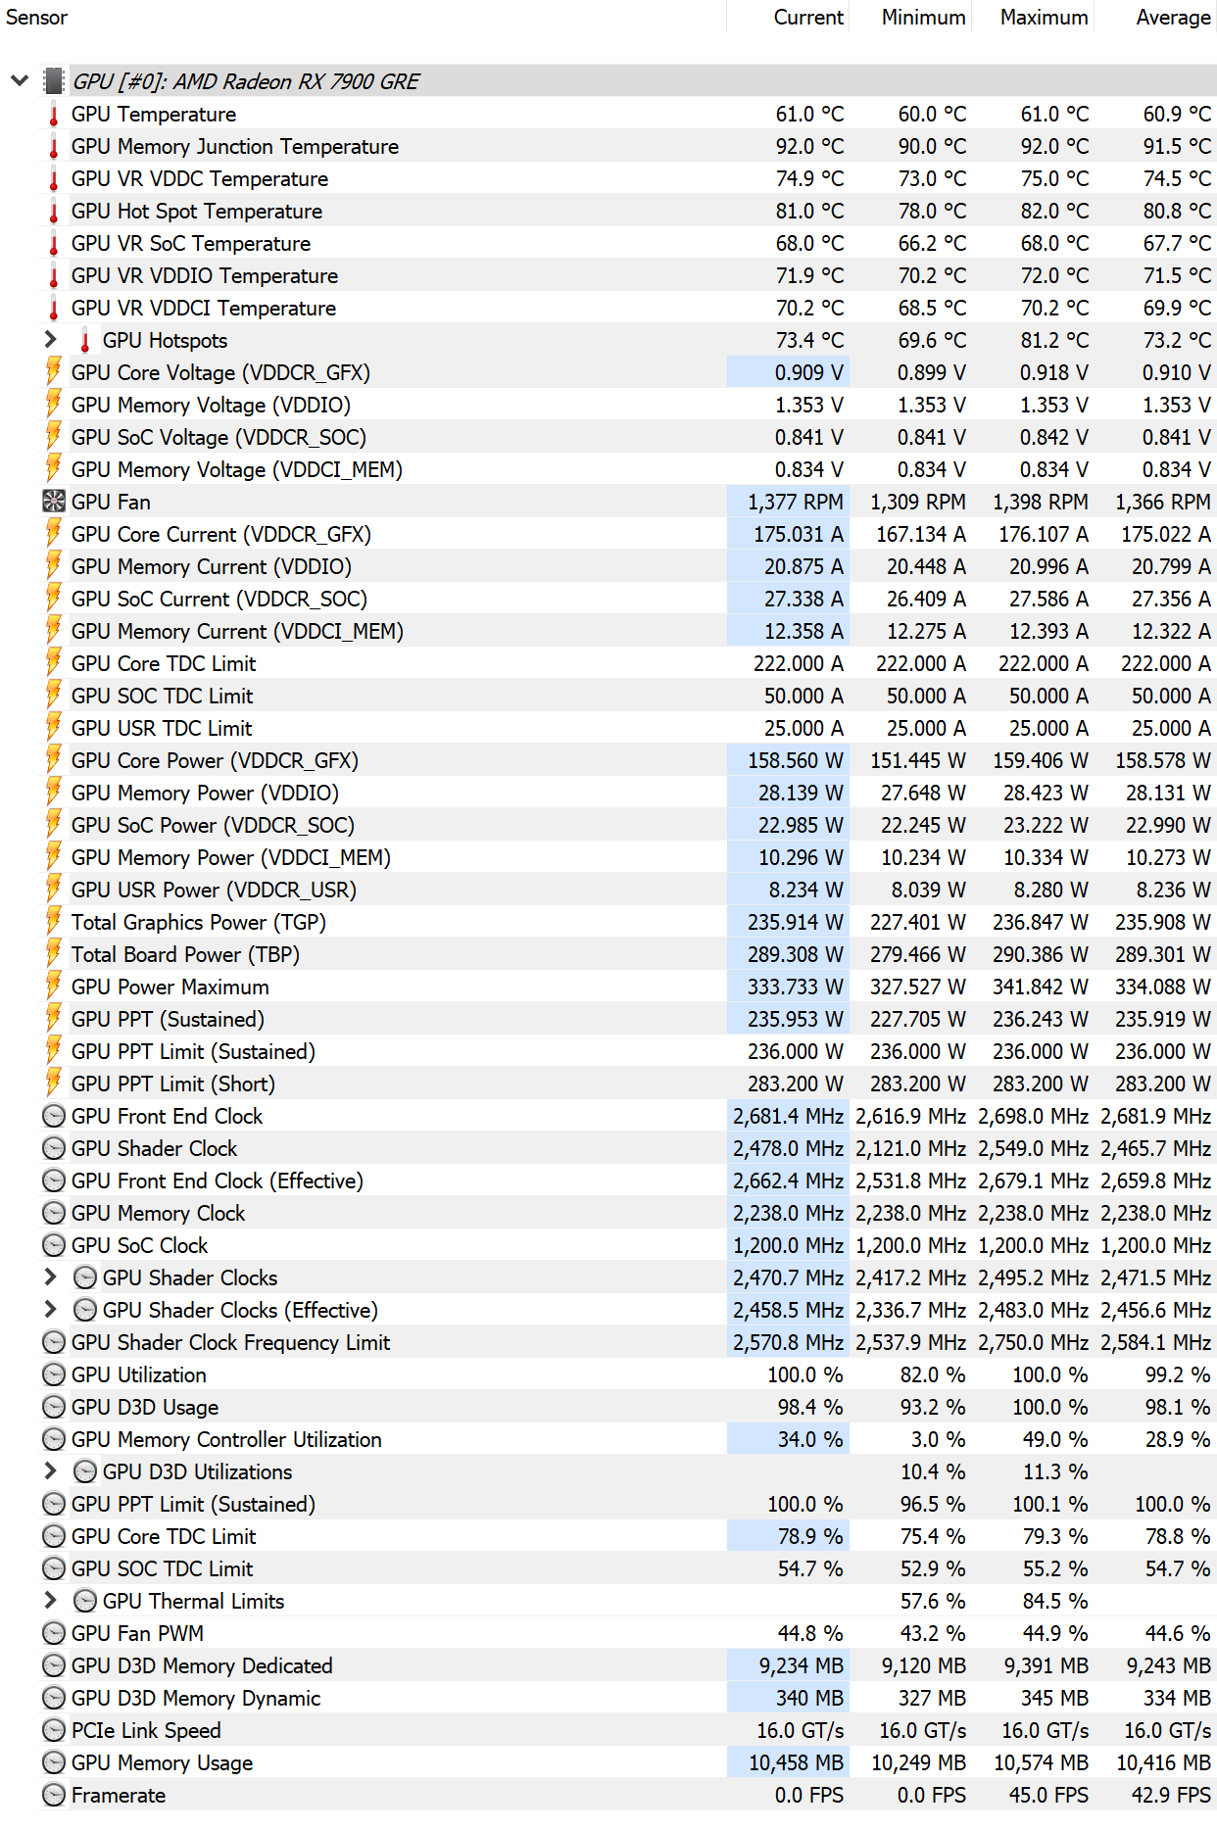Image resolution: width=1217 pixels, height=1831 pixels.
Task: Select the GPU VR VDDCI Temperature label
Action: [x=204, y=309]
